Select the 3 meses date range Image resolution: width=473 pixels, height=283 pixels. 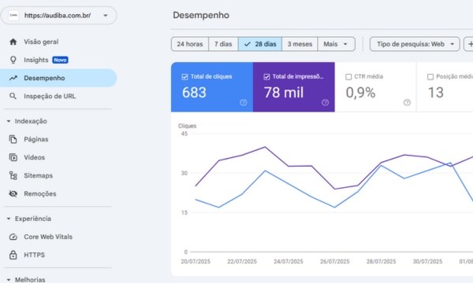pyautogui.click(x=300, y=44)
